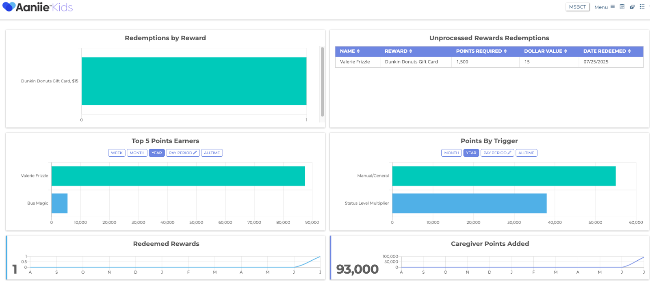The height and width of the screenshot is (281, 650).
Task: Switch Points By Trigger to MONTH
Action: coord(451,153)
